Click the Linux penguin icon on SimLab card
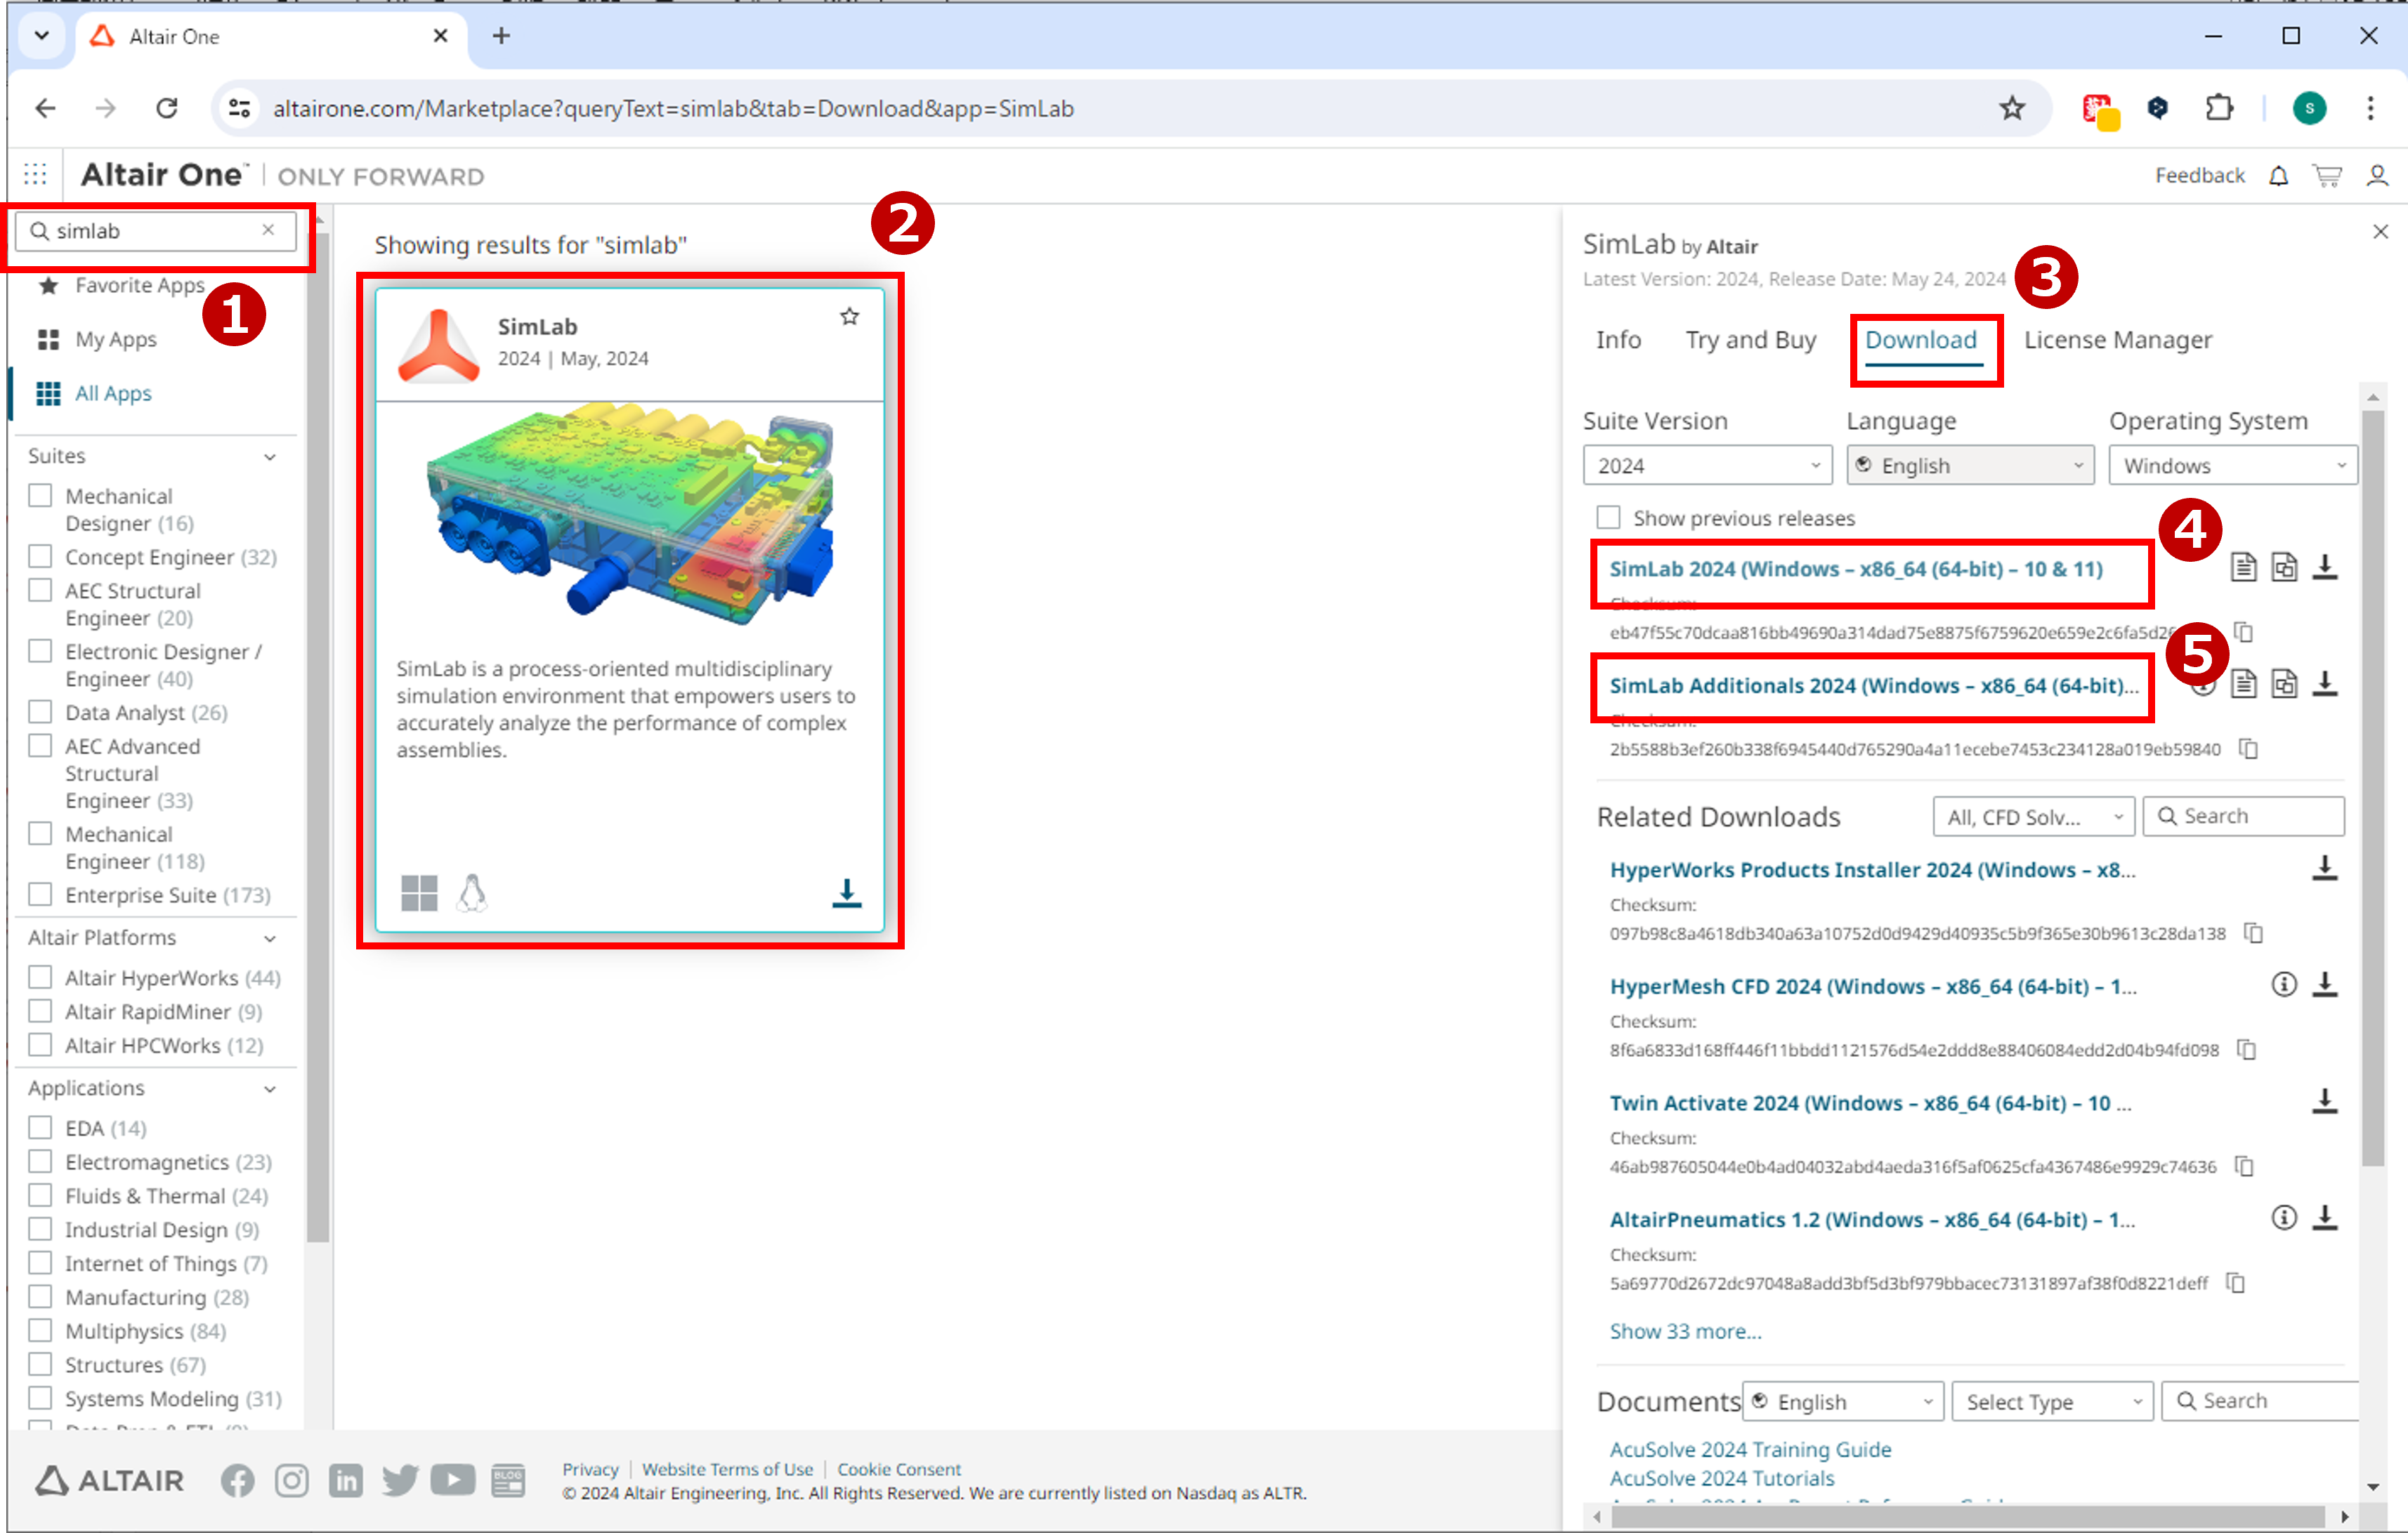Image resolution: width=2408 pixels, height=1533 pixels. [472, 893]
